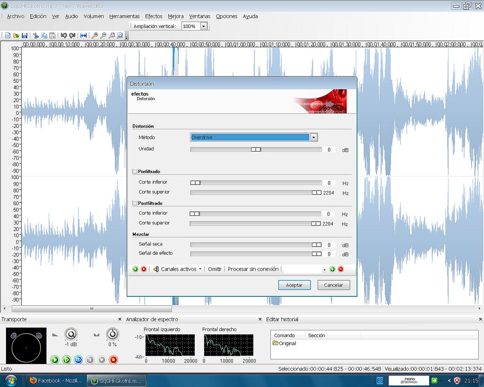
Task: Click the ES language indicator in tray
Action: coord(380,380)
